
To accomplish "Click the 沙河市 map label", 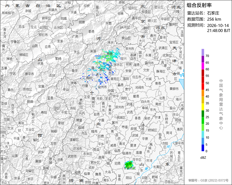I will point(77,148).
